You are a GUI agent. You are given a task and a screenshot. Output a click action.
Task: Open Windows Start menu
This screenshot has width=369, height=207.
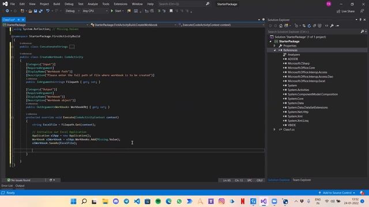coord(73,201)
